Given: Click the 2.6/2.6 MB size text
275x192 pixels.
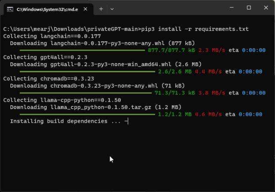Looking at the screenshot, I should (175, 72).
